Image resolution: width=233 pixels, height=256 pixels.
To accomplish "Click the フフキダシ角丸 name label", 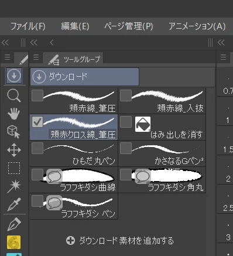I will coord(176,187).
